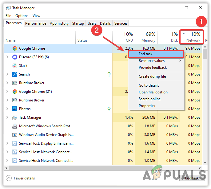Click the horizontal scrollbar left arrow
211x189 pixels.
click(x=6, y=168)
